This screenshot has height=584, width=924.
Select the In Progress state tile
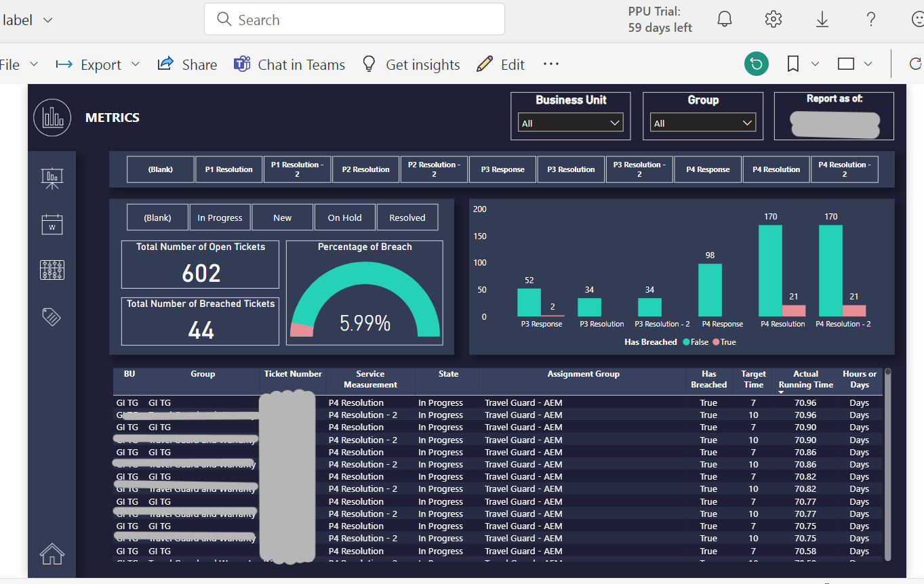coord(220,217)
